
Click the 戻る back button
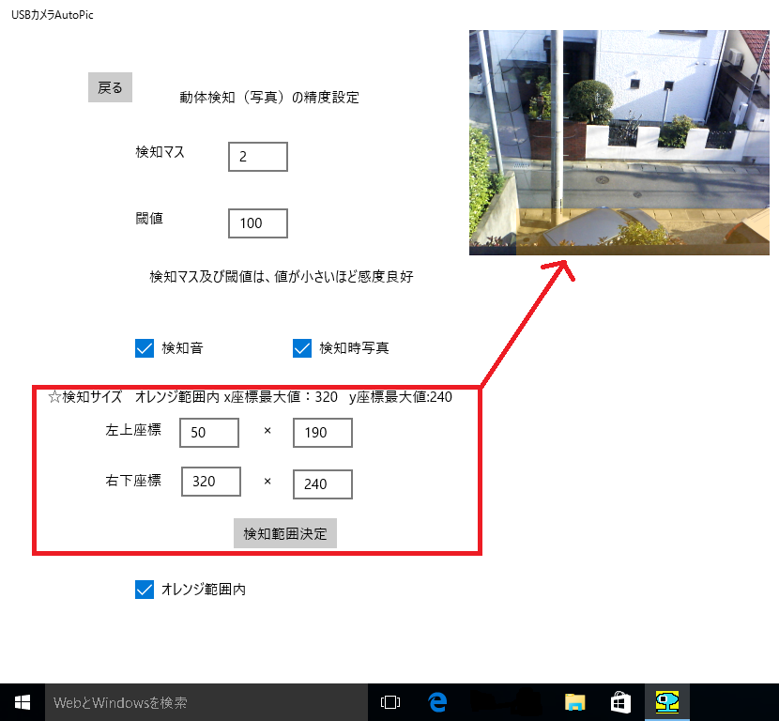click(110, 87)
